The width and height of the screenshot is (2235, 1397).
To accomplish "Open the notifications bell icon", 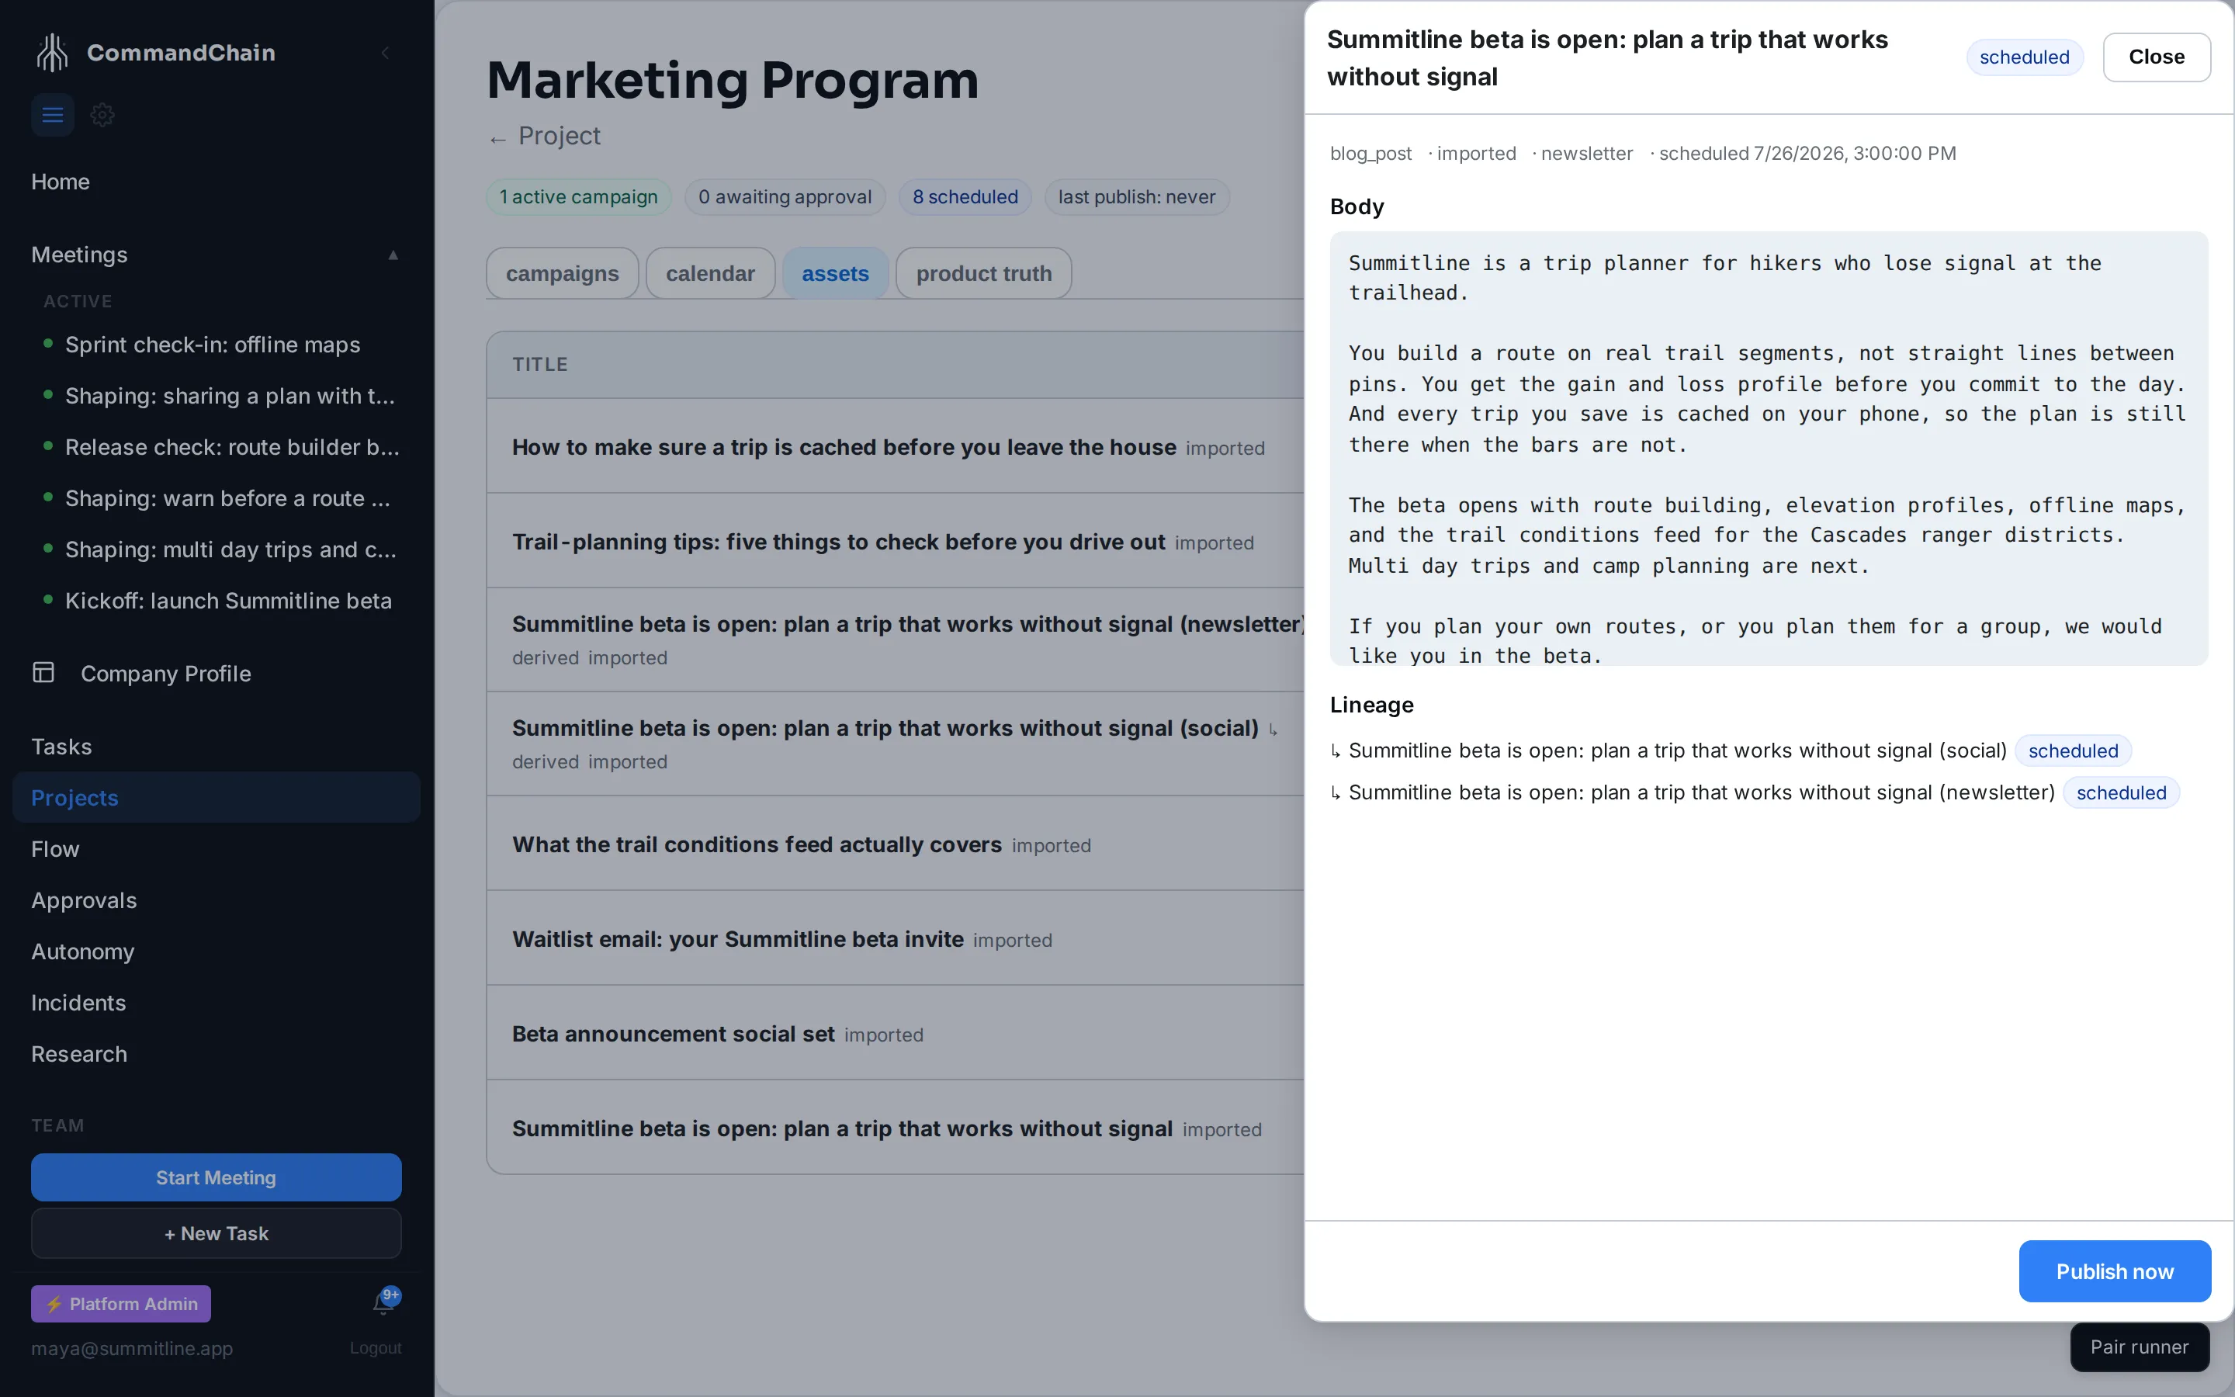I will pos(384,1303).
